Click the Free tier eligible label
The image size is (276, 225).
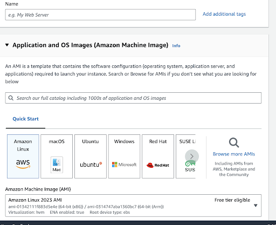coord(232,200)
